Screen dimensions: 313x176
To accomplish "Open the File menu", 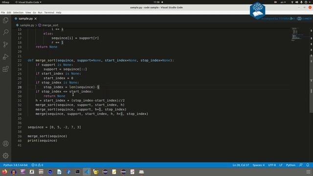I will [x=3, y=12].
